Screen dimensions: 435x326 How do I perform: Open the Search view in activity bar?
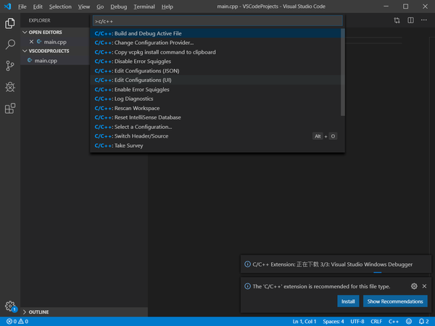tap(10, 44)
